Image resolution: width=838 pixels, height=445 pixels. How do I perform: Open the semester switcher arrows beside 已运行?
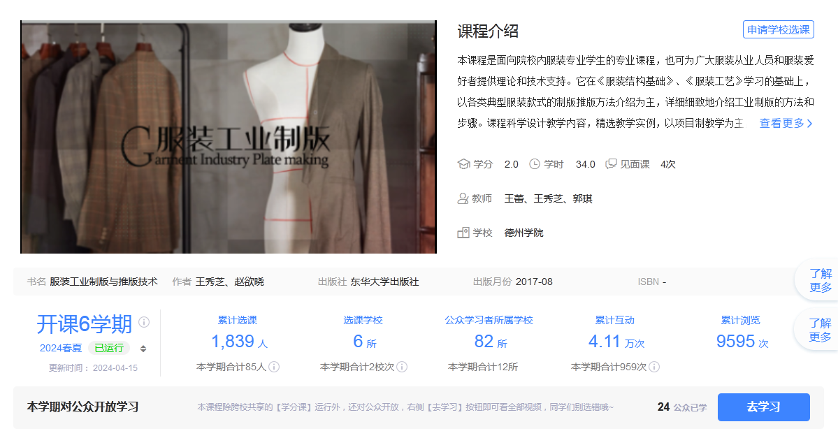(x=143, y=349)
